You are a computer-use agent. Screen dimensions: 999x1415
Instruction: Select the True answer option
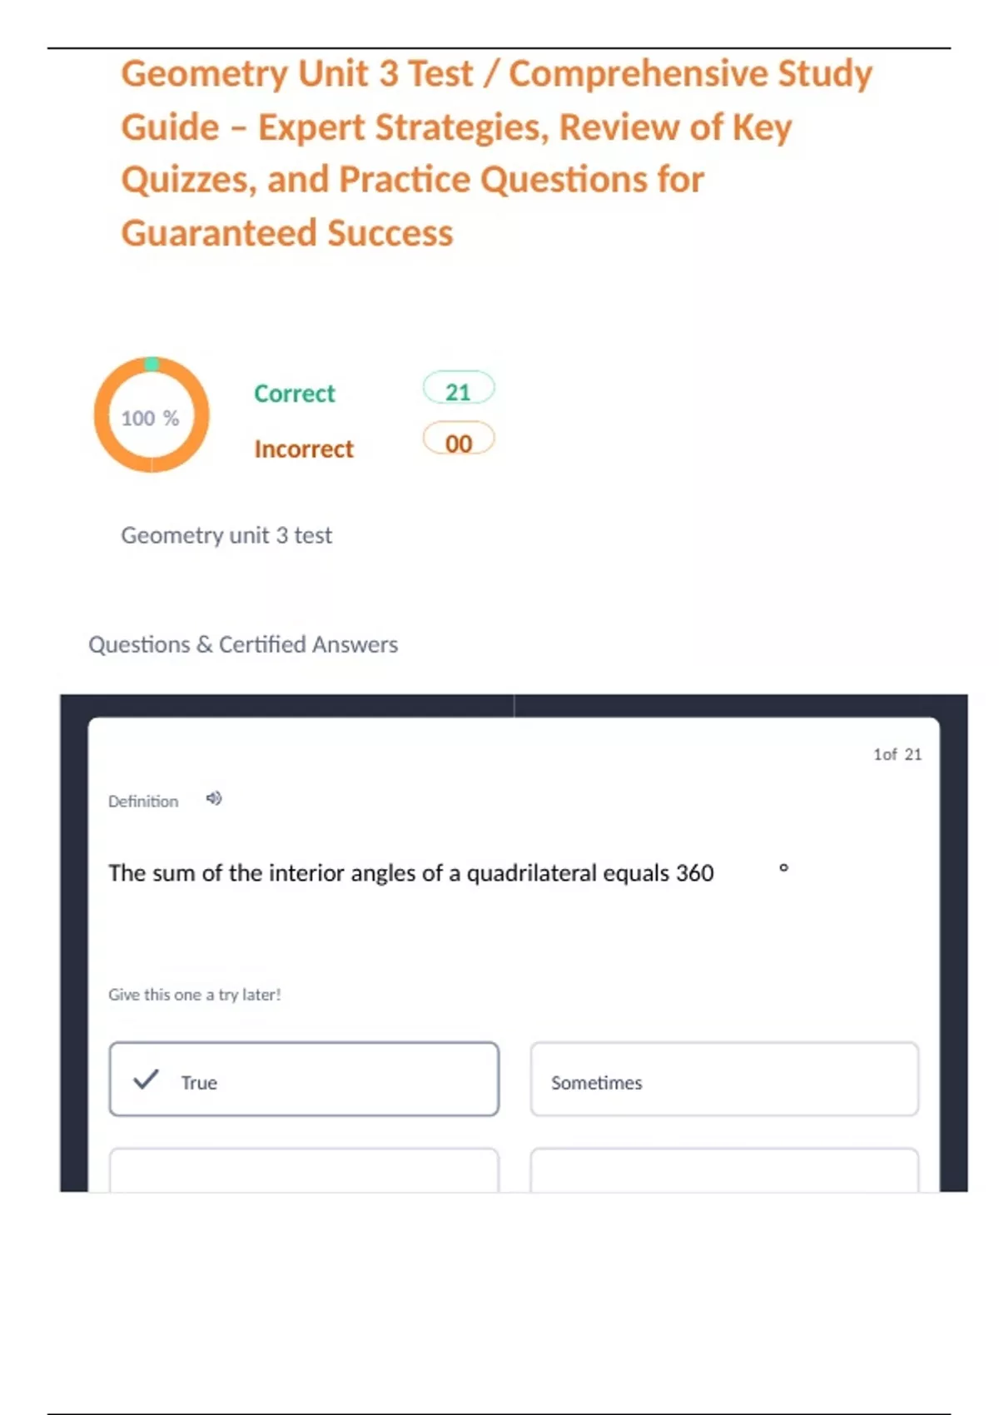(304, 1080)
